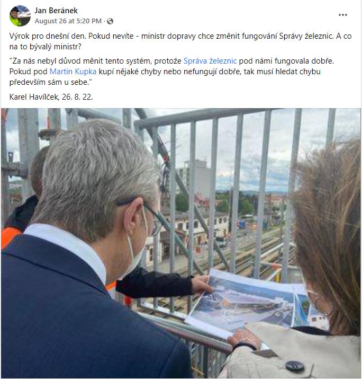Click the dark button on the beige coat
This screenshot has width=362, height=379.
pyautogui.click(x=295, y=367)
